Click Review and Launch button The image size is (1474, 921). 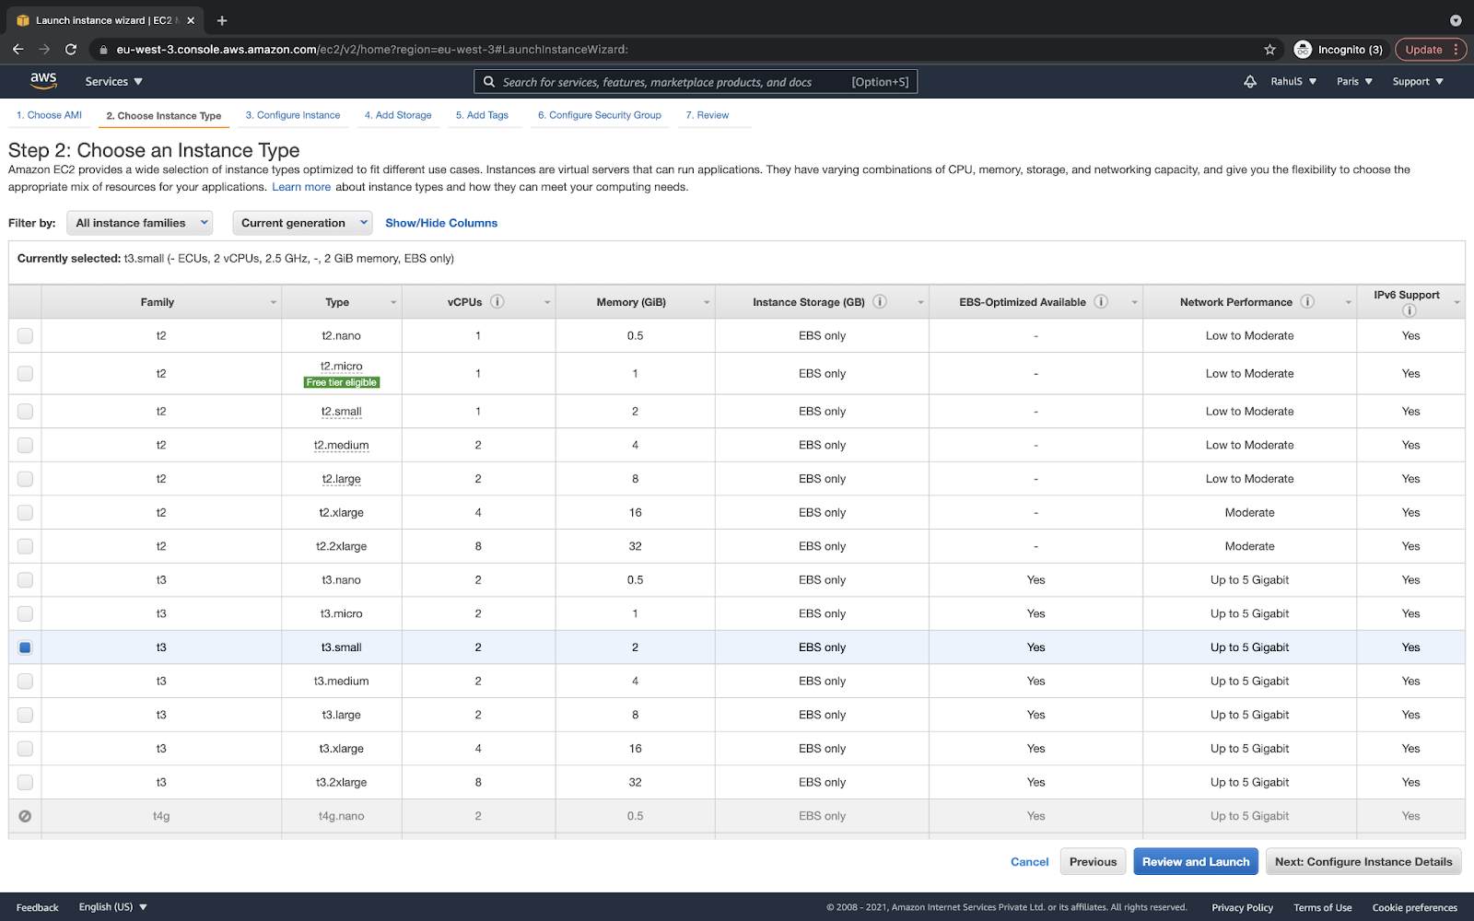tap(1196, 862)
